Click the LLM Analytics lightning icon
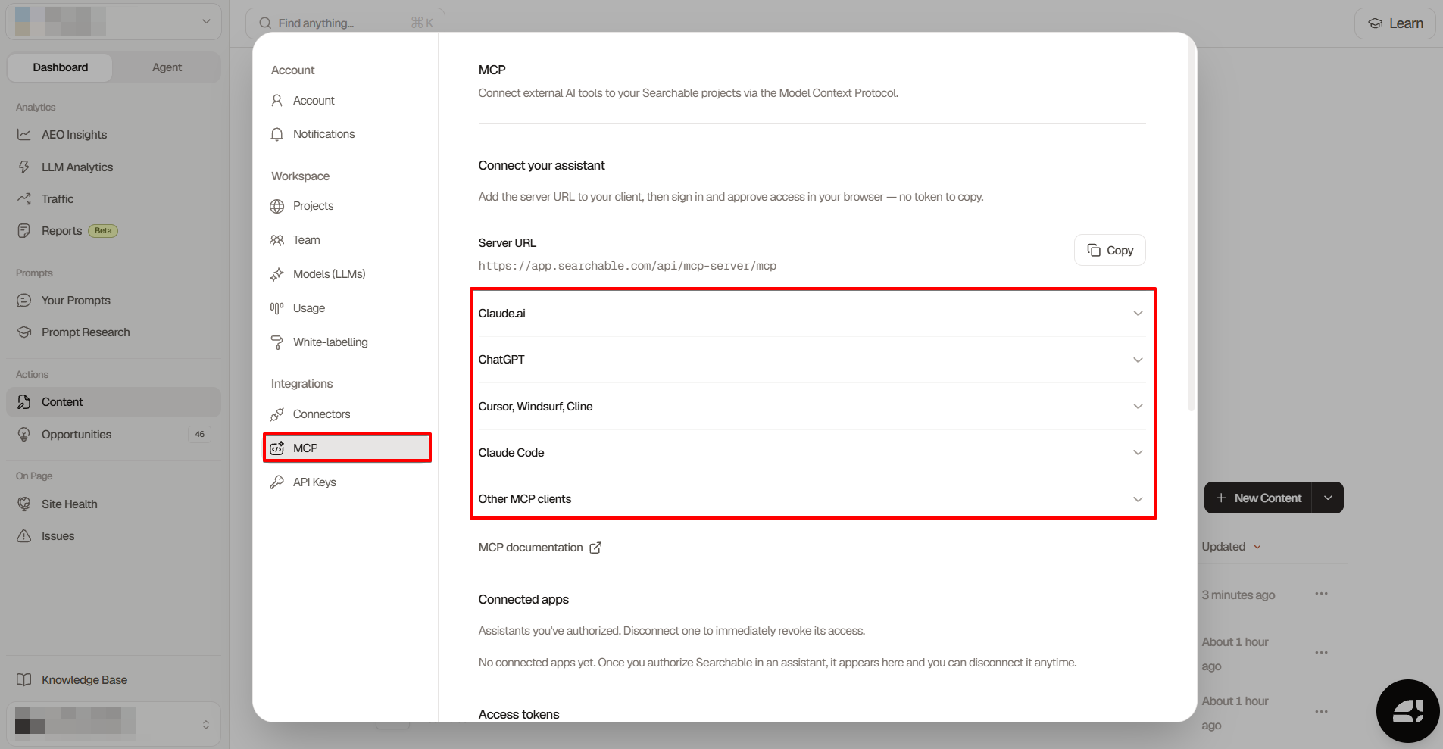Viewport: 1443px width, 749px height. (24, 167)
